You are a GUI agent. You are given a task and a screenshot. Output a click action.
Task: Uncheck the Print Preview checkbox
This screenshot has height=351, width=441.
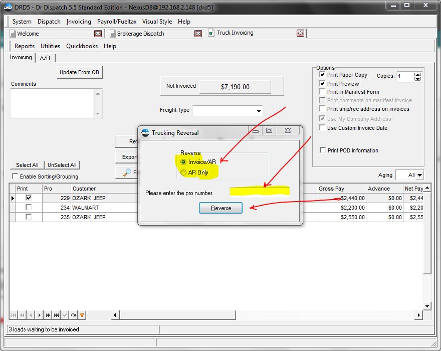coord(323,84)
